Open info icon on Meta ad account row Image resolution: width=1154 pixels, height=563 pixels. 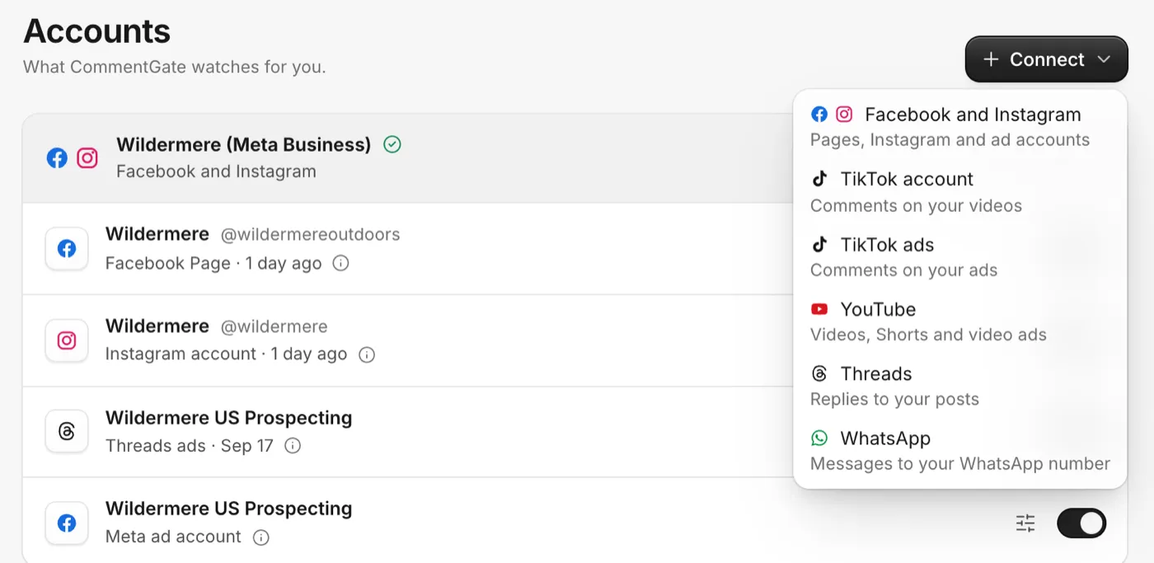[261, 537]
